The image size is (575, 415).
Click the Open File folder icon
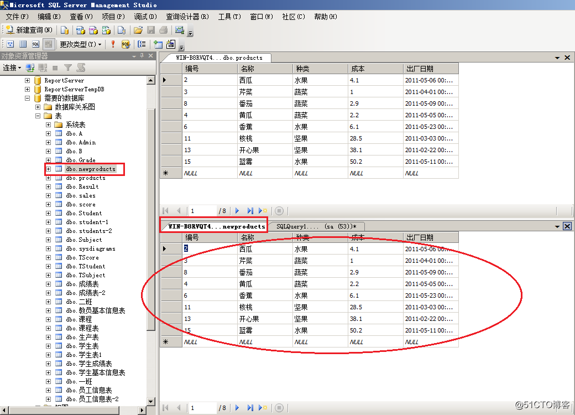pyautogui.click(x=138, y=30)
